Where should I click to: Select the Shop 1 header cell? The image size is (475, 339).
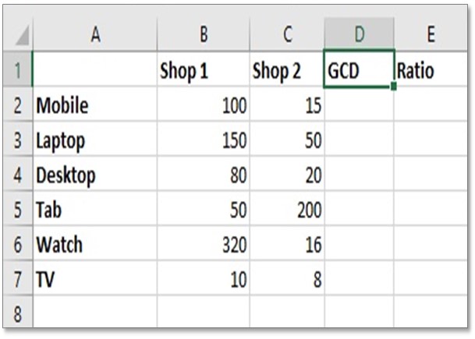click(204, 69)
